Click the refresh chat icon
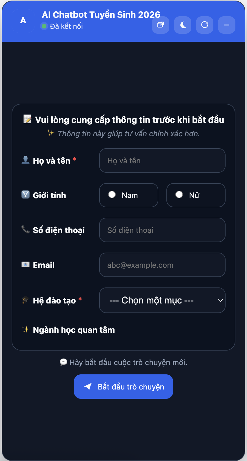The image size is (247, 461). click(205, 25)
